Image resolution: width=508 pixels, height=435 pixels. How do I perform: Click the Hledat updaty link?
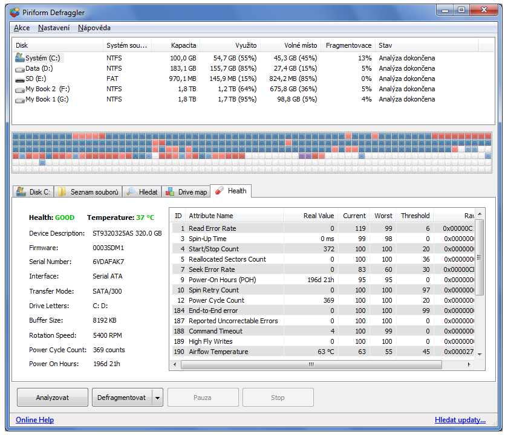(460, 420)
